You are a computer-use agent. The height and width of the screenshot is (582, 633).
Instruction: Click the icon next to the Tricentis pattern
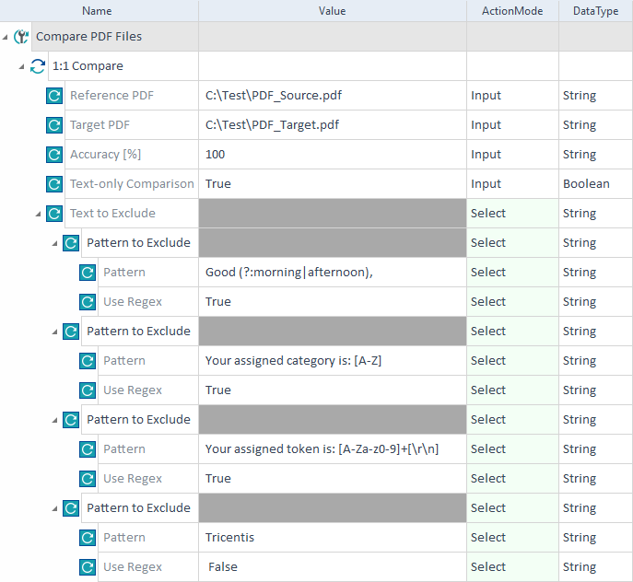(88, 538)
